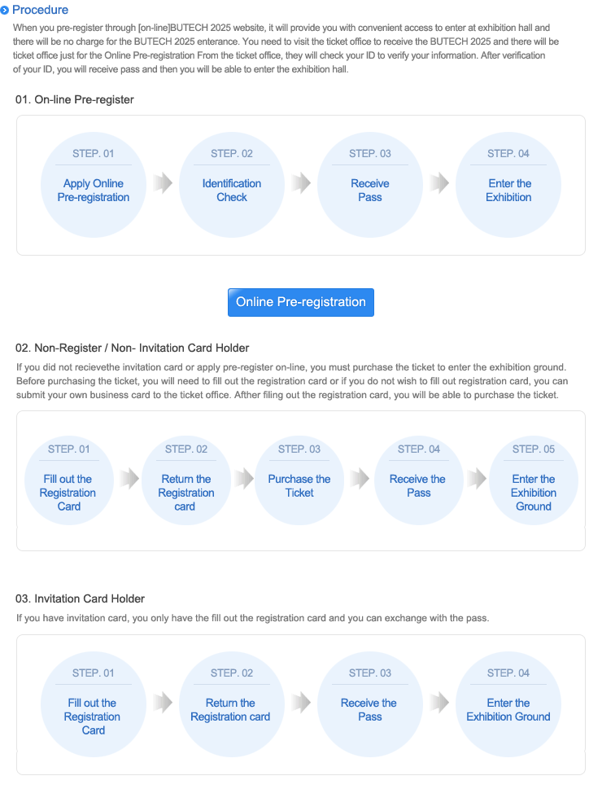
Task: Select the Purchase the Ticket step circle
Action: (299, 480)
